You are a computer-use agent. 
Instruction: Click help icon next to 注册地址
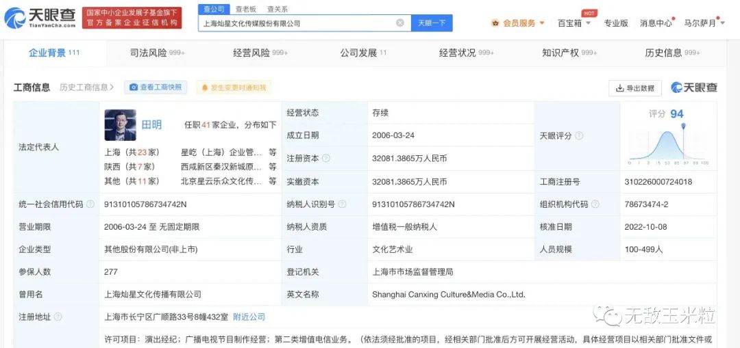pyautogui.click(x=58, y=317)
